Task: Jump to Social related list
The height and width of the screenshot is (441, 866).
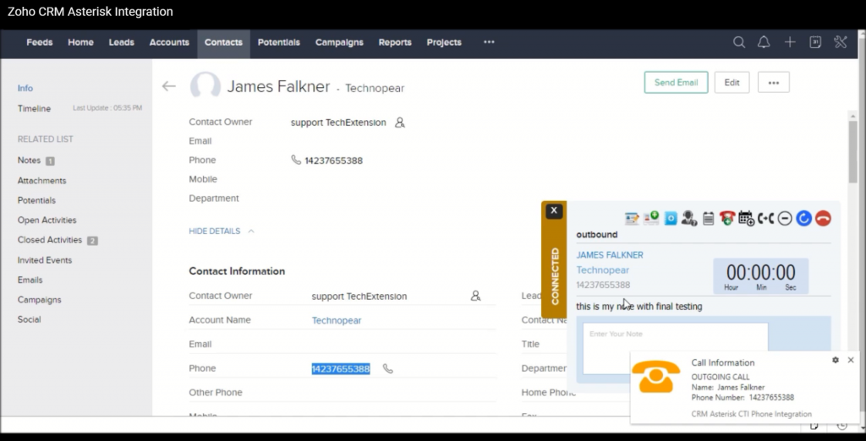Action: [x=30, y=319]
